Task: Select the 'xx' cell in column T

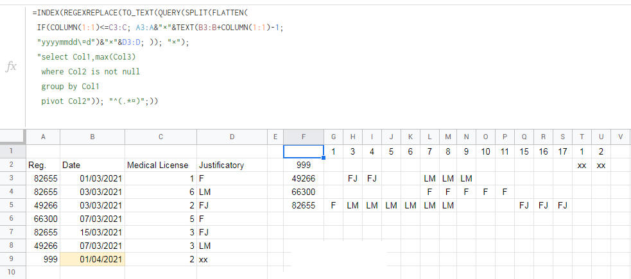Action: coord(582,165)
